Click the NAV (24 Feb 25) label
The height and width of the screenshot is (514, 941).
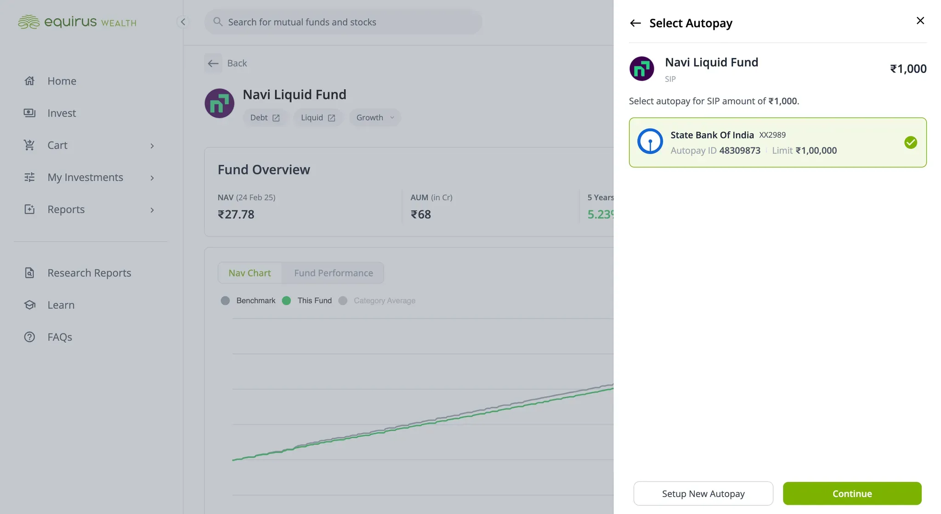[247, 198]
